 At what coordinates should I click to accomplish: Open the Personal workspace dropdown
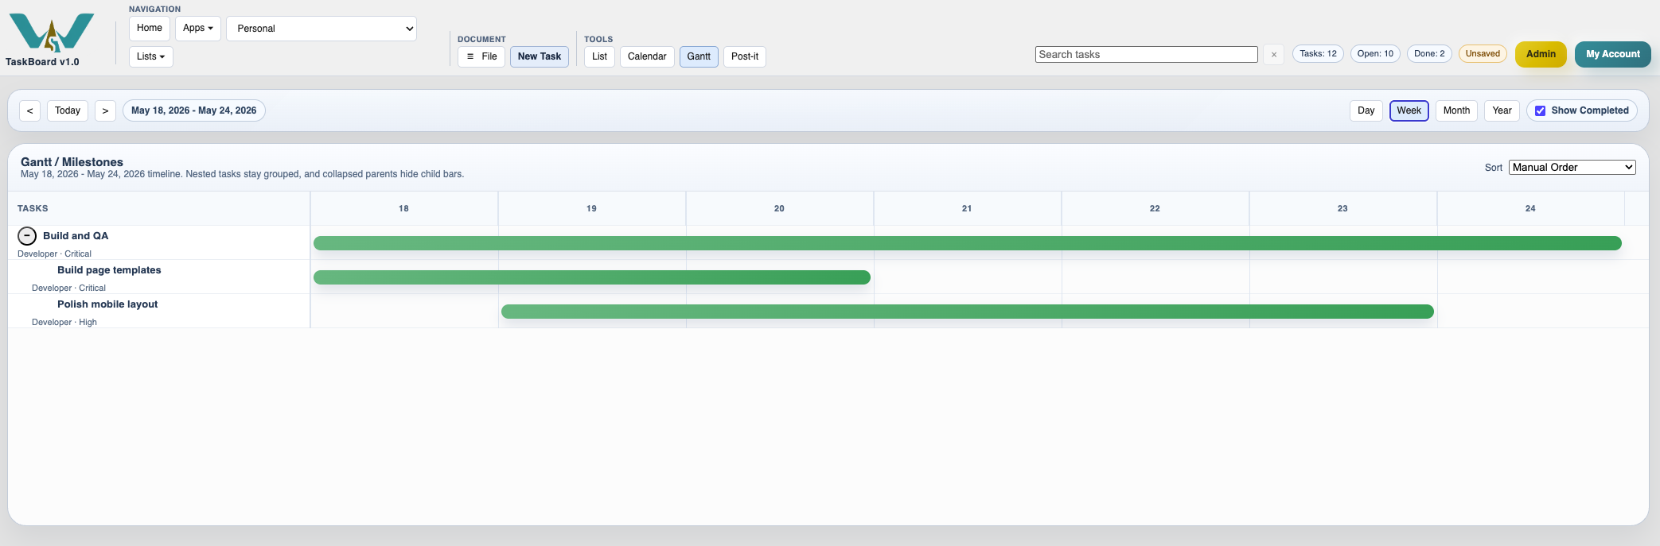(321, 29)
